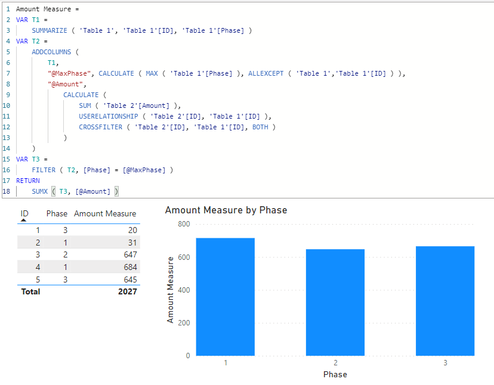Click the Amount Measure column header
Screen dimensions: 494x385
tap(105, 213)
